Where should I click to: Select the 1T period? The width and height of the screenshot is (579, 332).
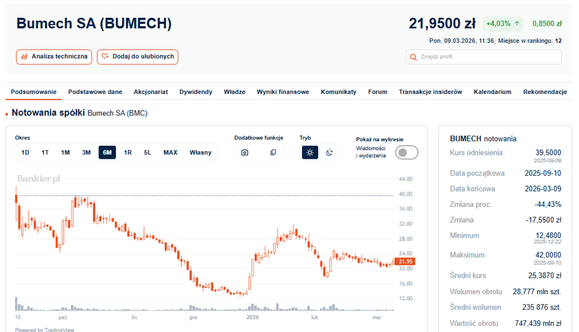pyautogui.click(x=45, y=153)
